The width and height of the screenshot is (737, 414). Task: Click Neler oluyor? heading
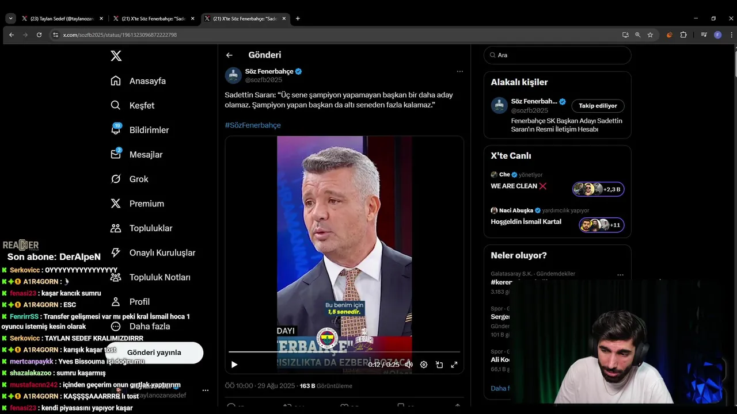(x=519, y=255)
